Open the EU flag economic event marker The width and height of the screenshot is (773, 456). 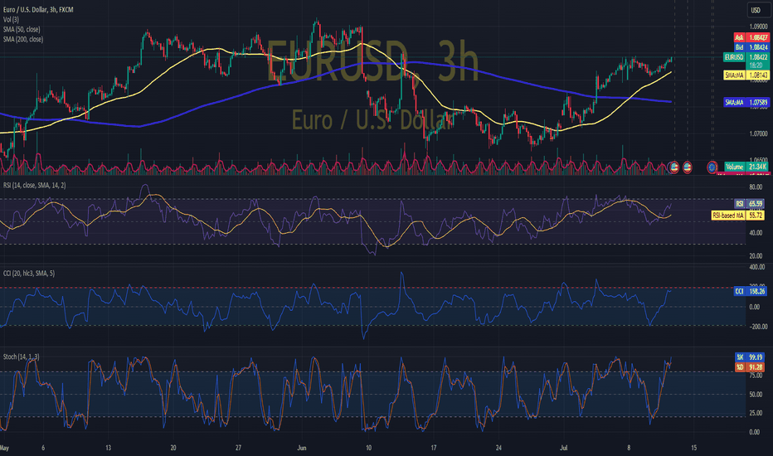click(712, 167)
